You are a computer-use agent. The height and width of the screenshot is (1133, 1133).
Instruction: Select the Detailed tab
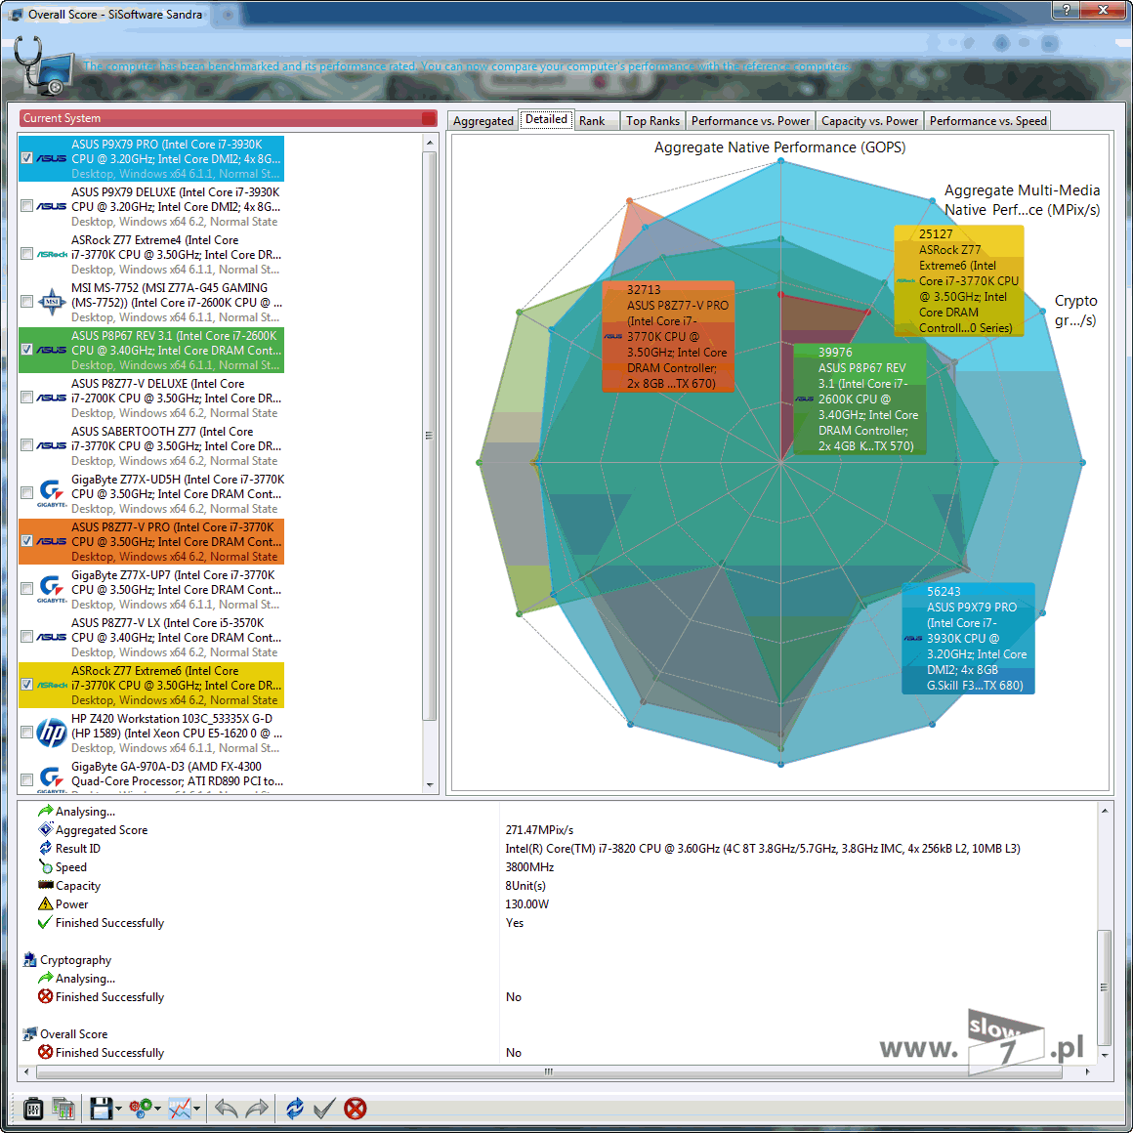[546, 119]
